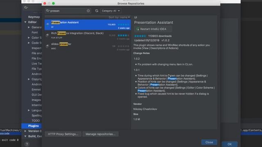This screenshot has width=262, height=147.
Task: Click the magnifier icon in plugin search
Action: click(x=47, y=11)
